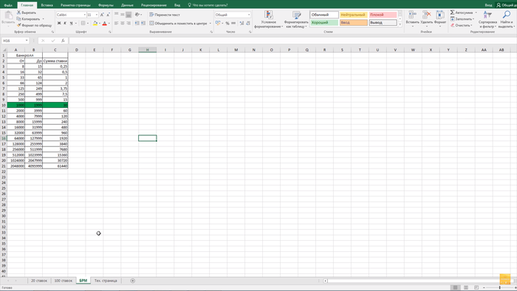Image resolution: width=517 pixels, height=291 pixels.
Task: Decrease font size with small A icon
Action: click(x=108, y=15)
